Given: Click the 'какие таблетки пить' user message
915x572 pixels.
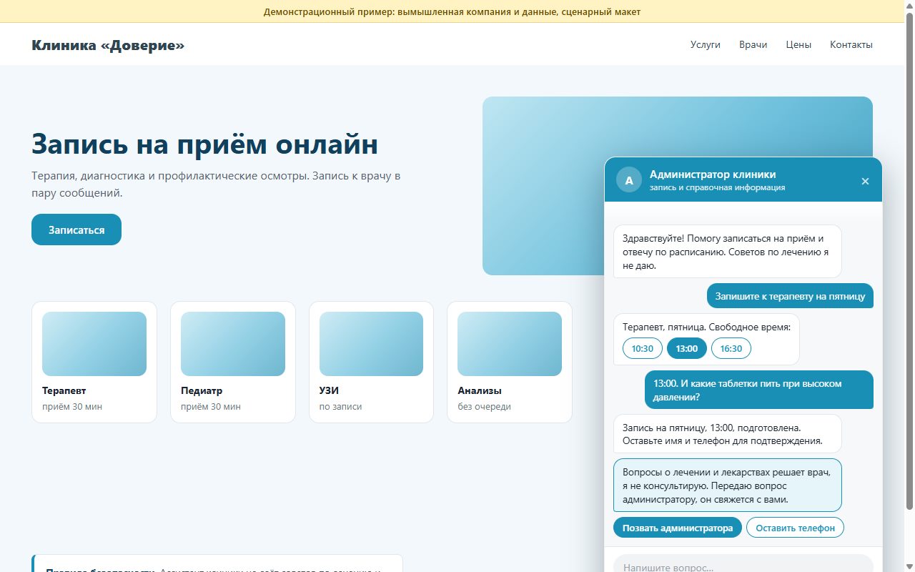Looking at the screenshot, I should 759,390.
